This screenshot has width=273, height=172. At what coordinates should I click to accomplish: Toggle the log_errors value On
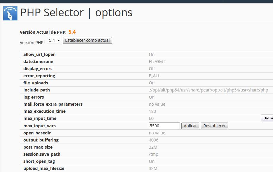(152, 97)
